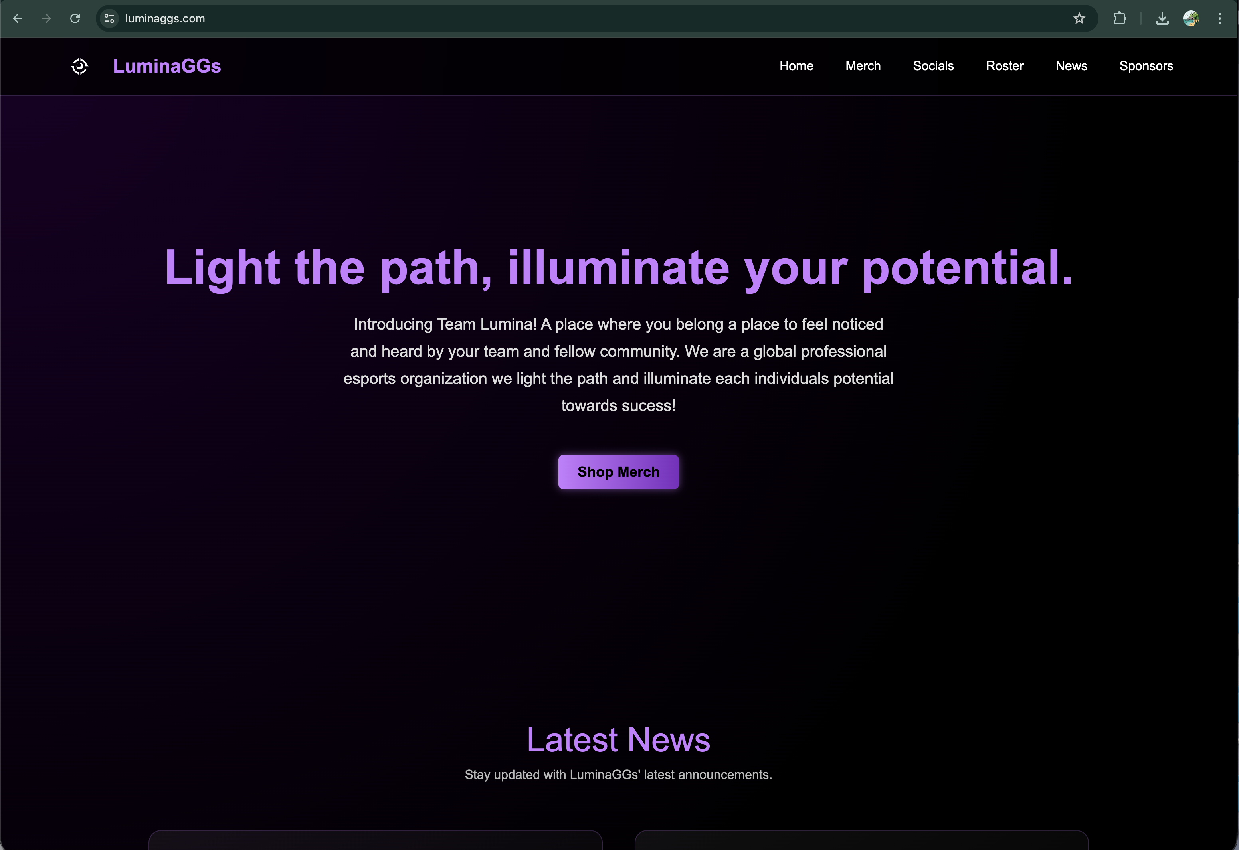Click the Shop Merch button

coord(618,472)
